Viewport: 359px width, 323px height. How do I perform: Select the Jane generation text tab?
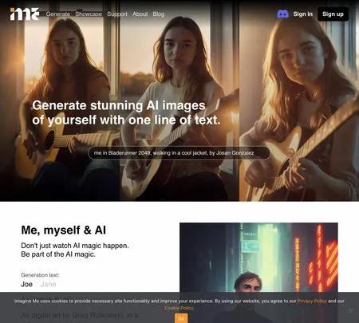tap(48, 284)
